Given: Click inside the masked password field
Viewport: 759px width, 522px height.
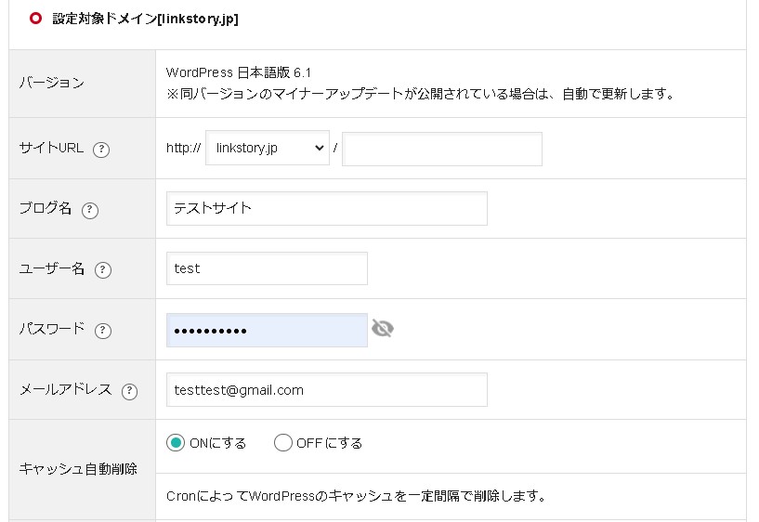Looking at the screenshot, I should click(267, 330).
